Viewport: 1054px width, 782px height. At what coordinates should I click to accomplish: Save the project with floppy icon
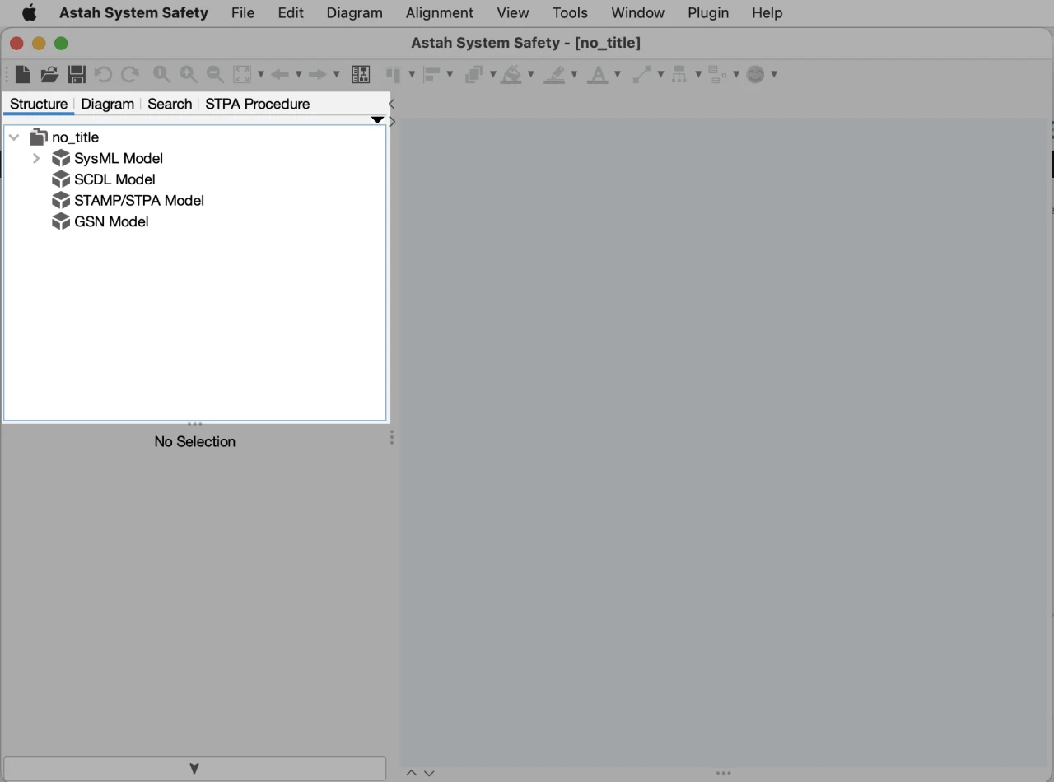point(77,75)
